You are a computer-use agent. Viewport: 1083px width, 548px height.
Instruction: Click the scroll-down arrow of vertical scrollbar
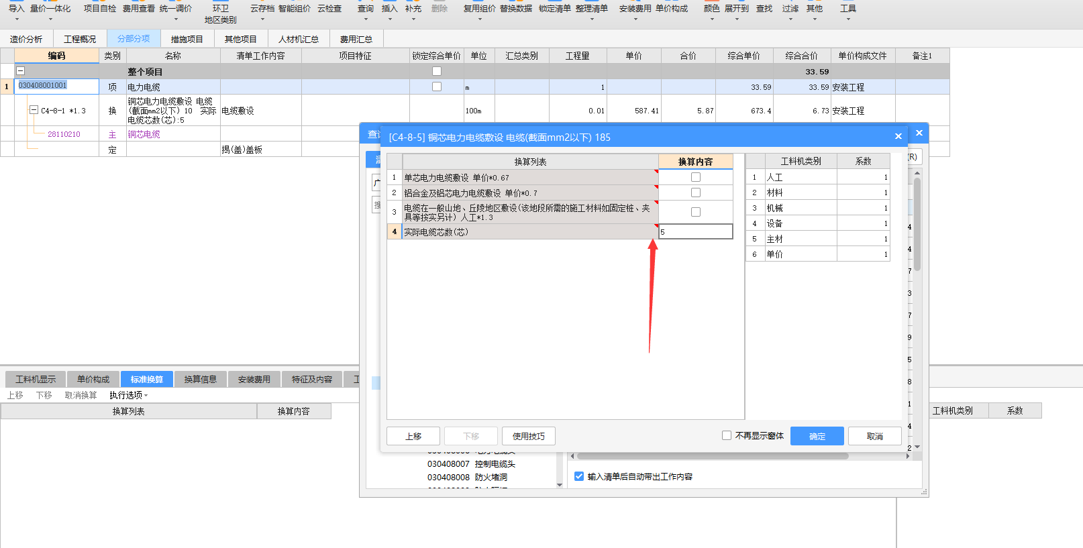point(917,447)
